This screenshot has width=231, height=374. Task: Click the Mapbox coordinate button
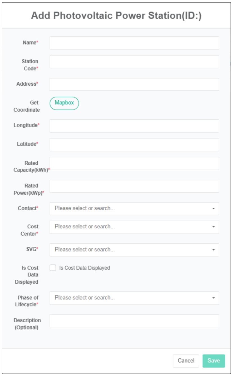pyautogui.click(x=64, y=103)
